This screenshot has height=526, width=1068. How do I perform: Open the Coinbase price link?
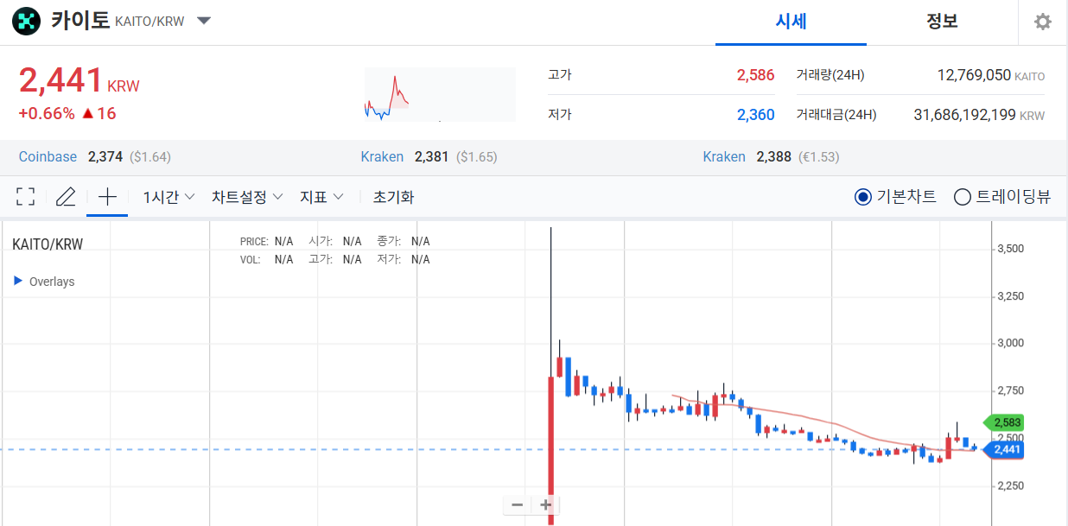click(x=48, y=156)
